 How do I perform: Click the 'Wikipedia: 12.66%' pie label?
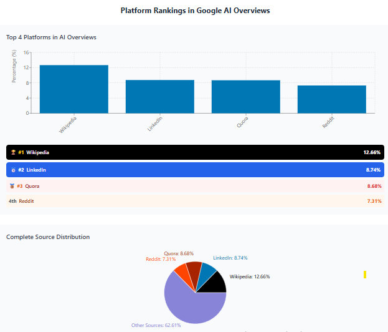250,276
